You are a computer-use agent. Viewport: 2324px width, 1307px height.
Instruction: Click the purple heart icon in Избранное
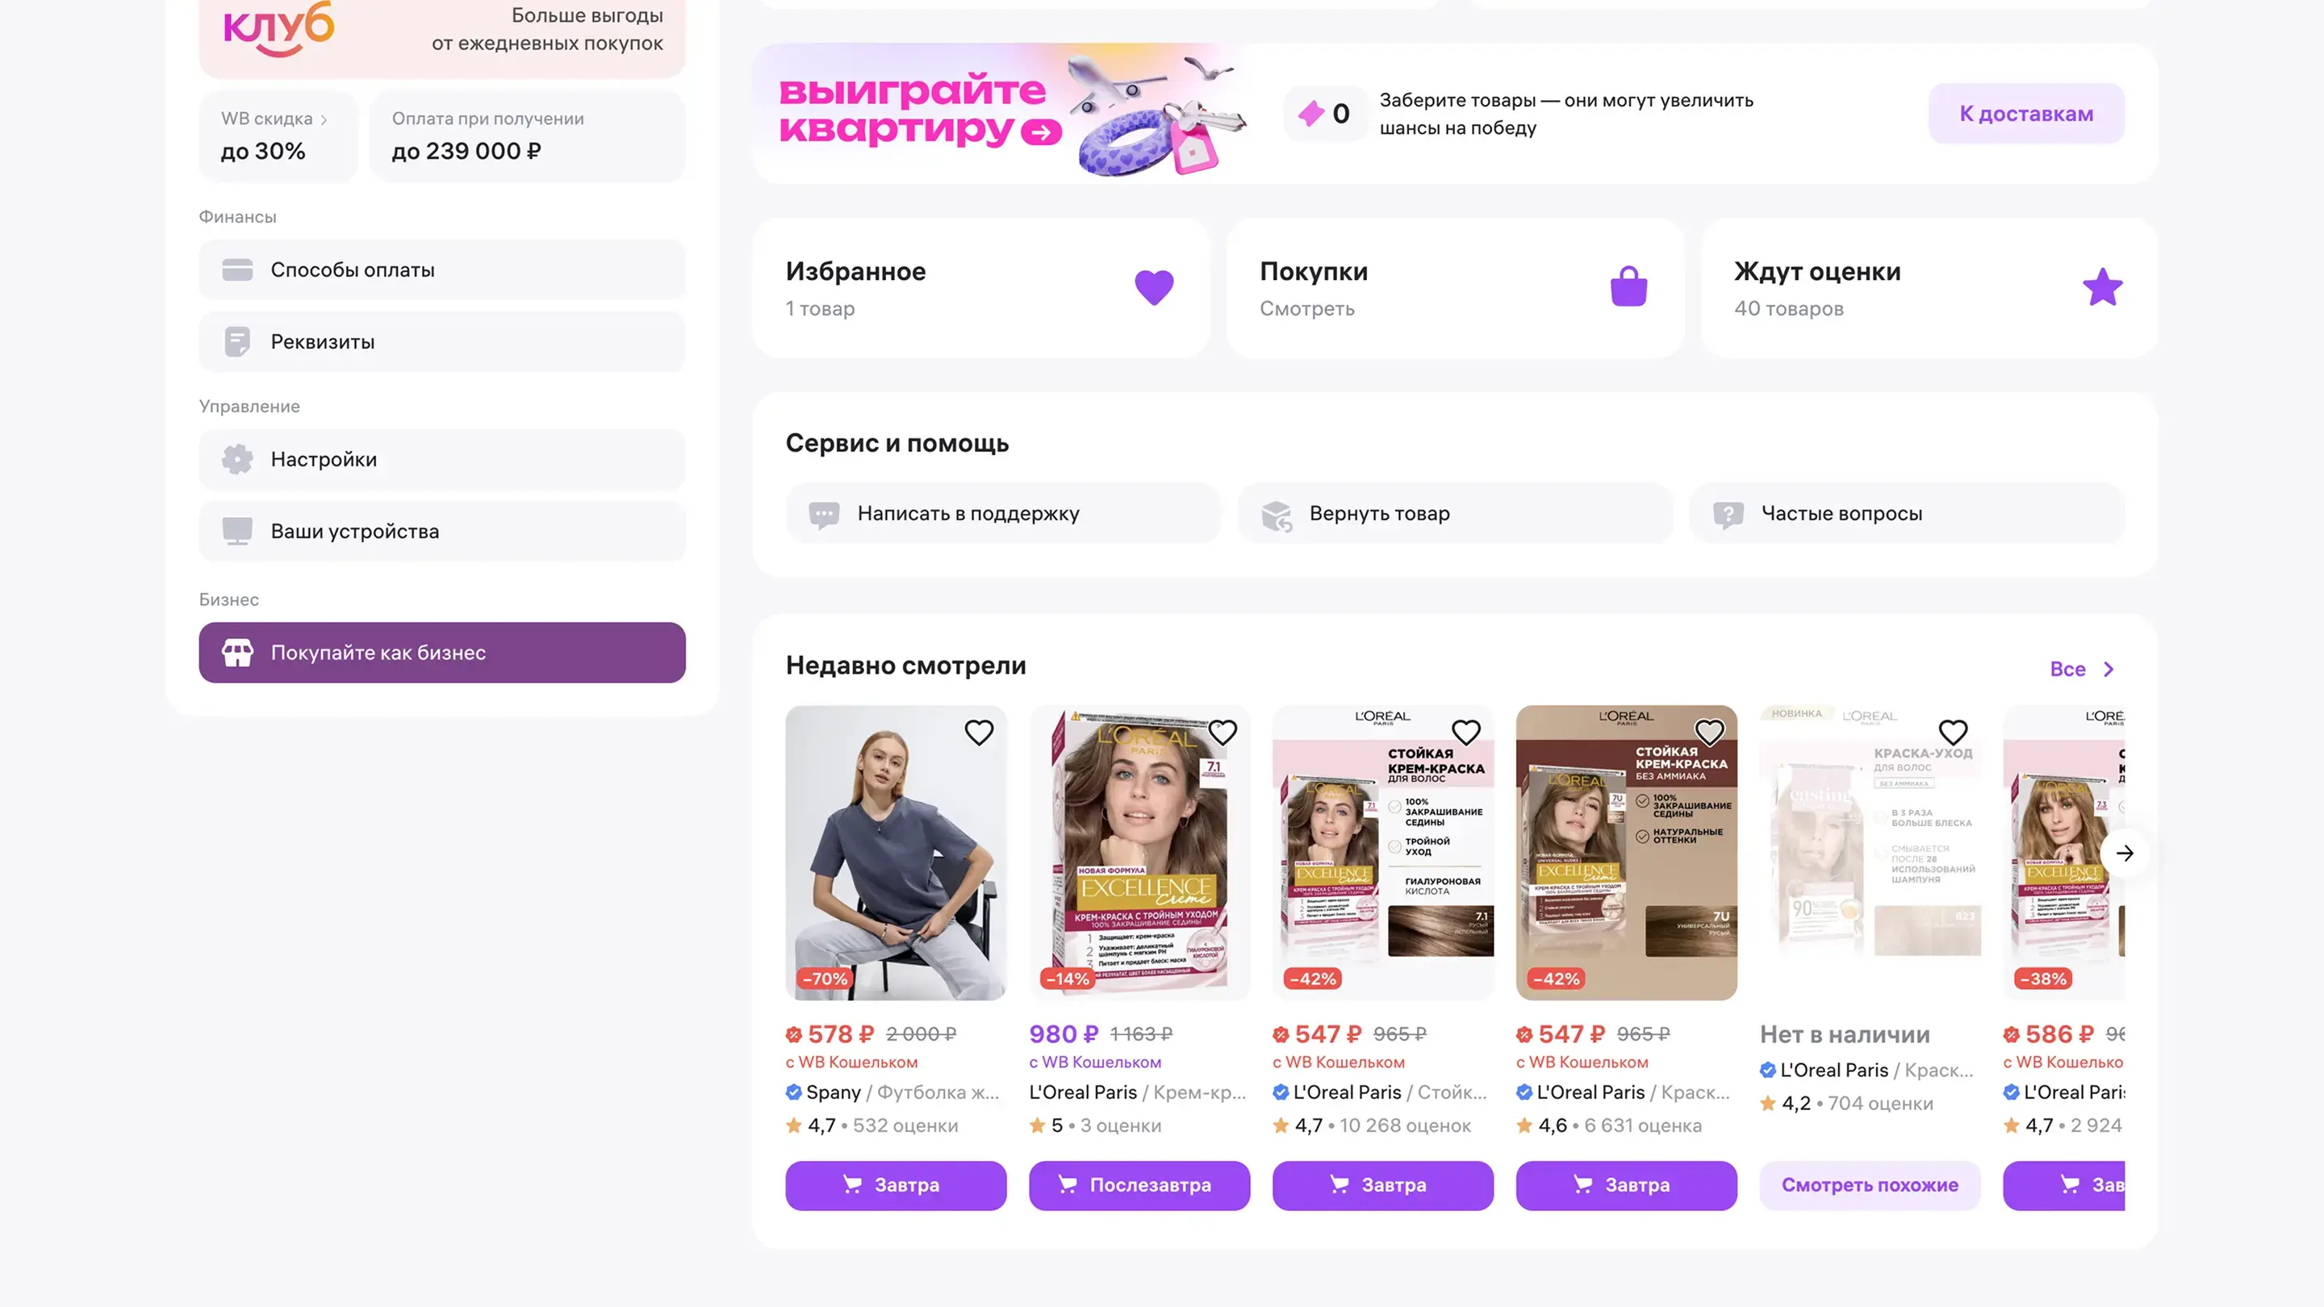[1154, 288]
